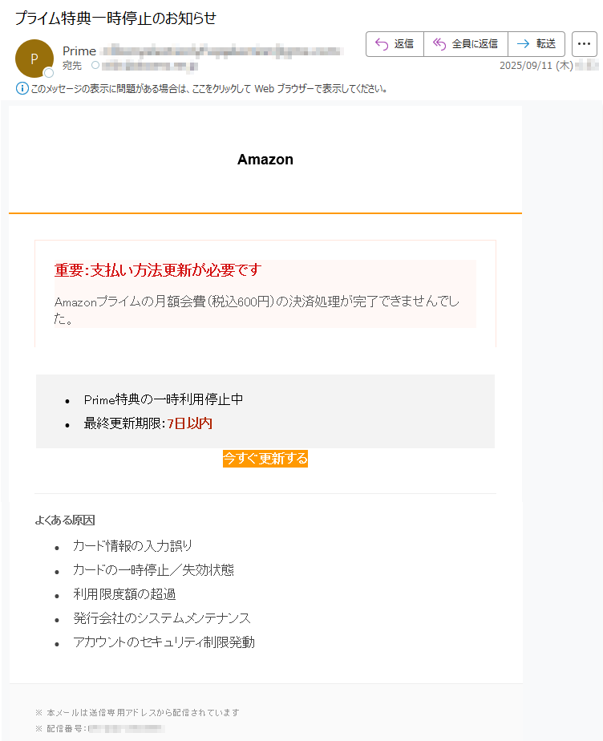Click the heading よくある原因

pos(65,520)
